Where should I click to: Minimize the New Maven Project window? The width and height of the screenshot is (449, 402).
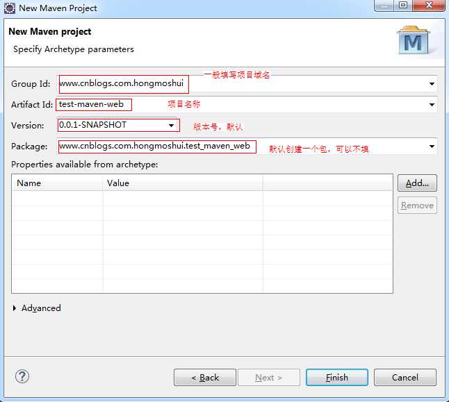click(384, 5)
